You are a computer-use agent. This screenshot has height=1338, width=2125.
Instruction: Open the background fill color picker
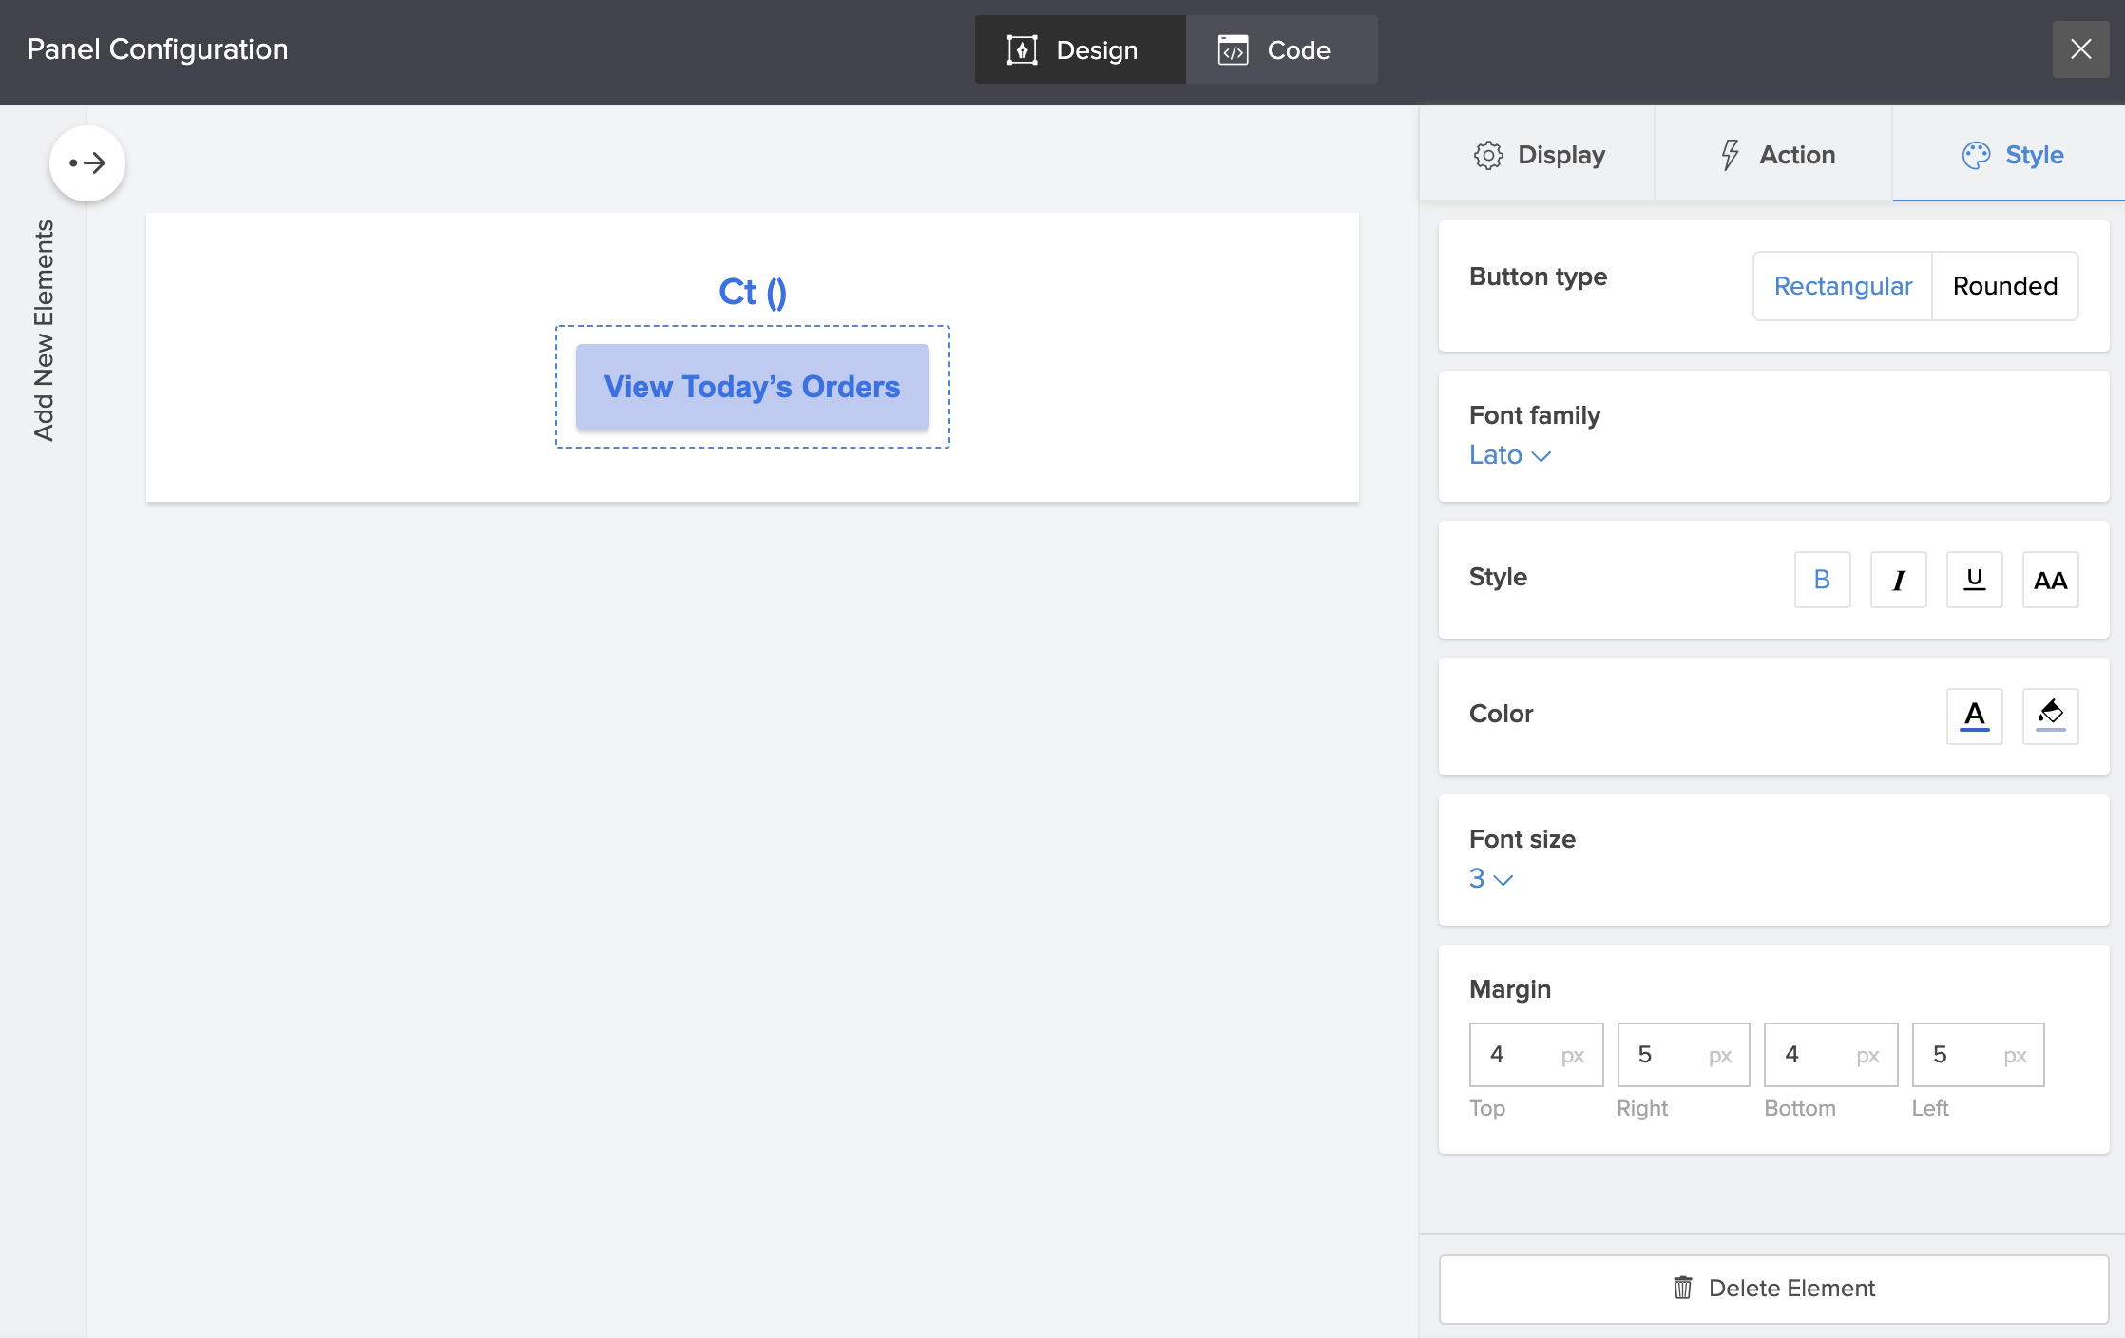[x=2050, y=716]
